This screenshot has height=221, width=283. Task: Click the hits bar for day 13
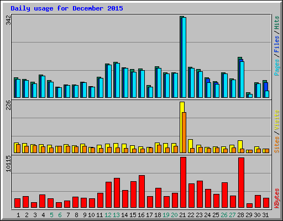point(115,80)
